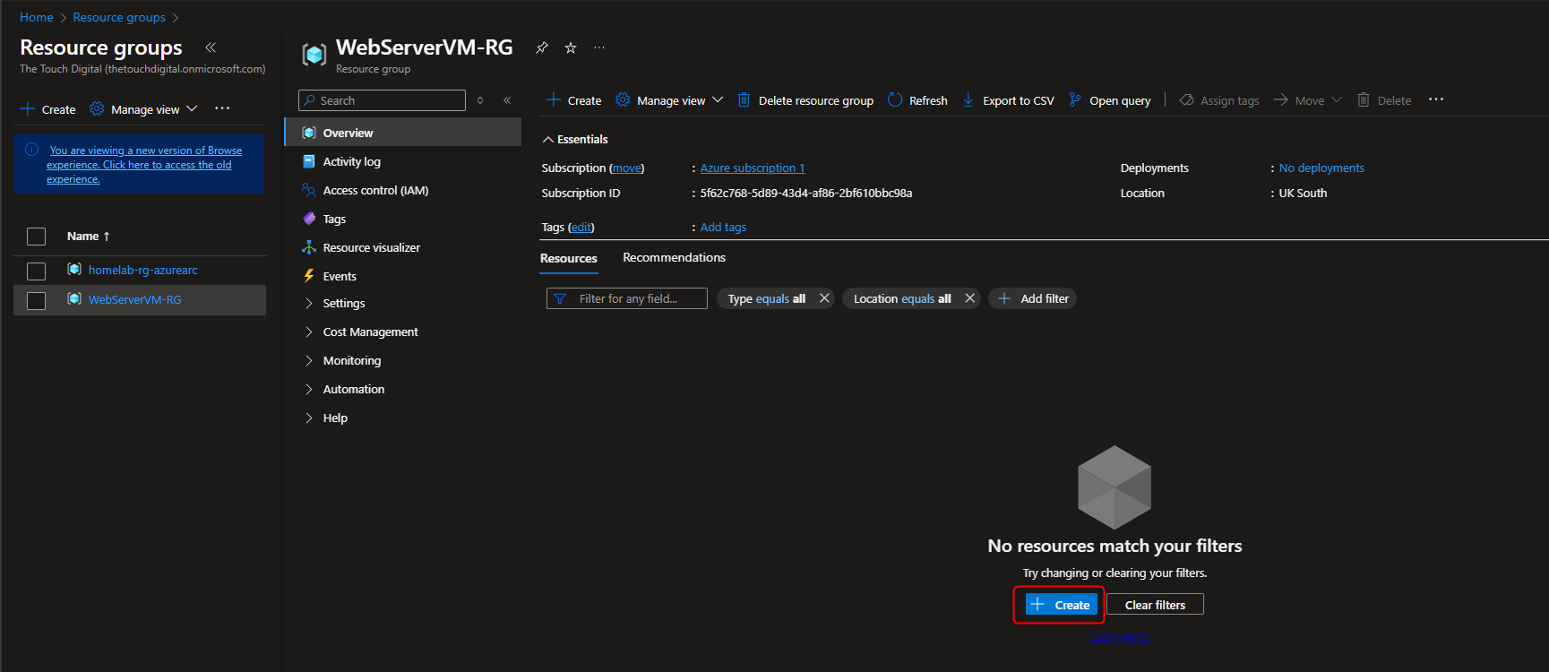
Task: Click Create in the Resource groups panel
Action: 48,109
